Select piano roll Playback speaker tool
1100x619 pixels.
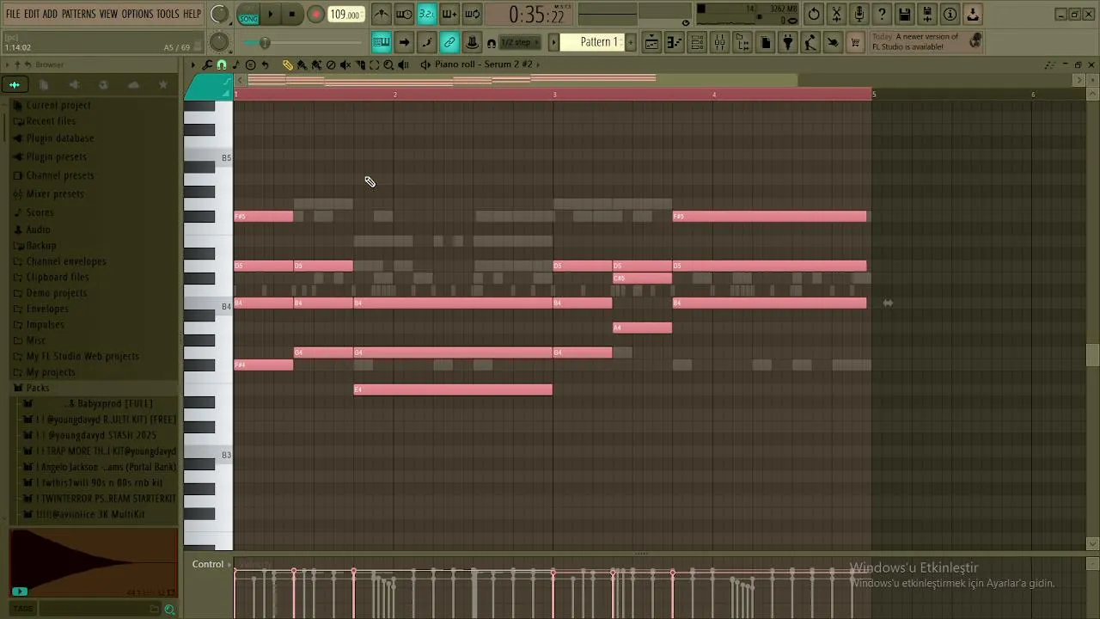(403, 64)
